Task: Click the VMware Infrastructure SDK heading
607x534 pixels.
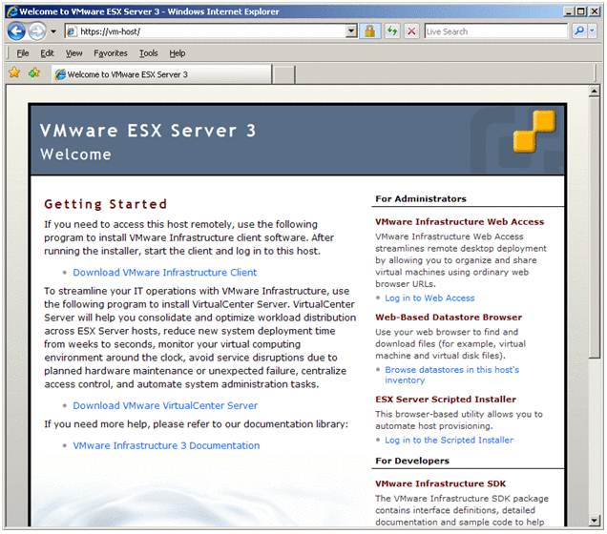Action: [441, 484]
